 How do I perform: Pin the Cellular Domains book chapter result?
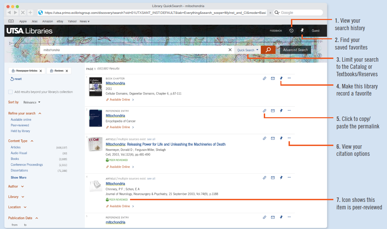(x=281, y=78)
